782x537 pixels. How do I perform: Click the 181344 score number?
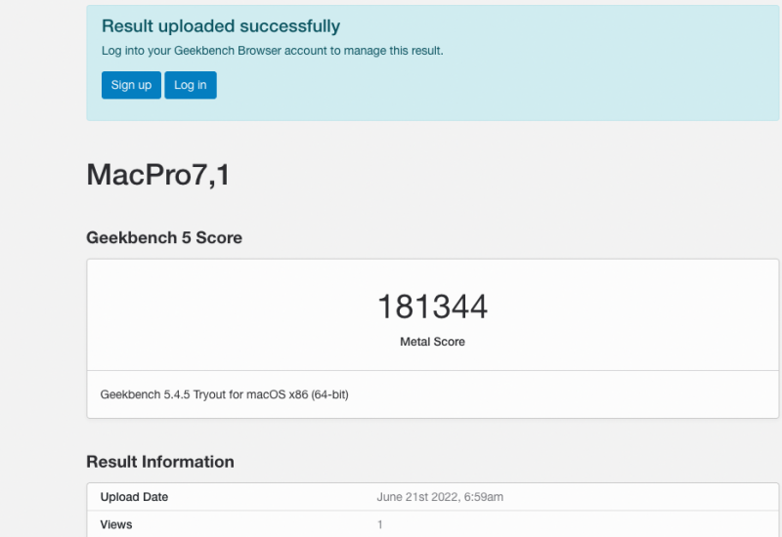[x=432, y=307]
